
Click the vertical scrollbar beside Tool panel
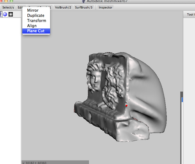pyautogui.click(x=181, y=128)
